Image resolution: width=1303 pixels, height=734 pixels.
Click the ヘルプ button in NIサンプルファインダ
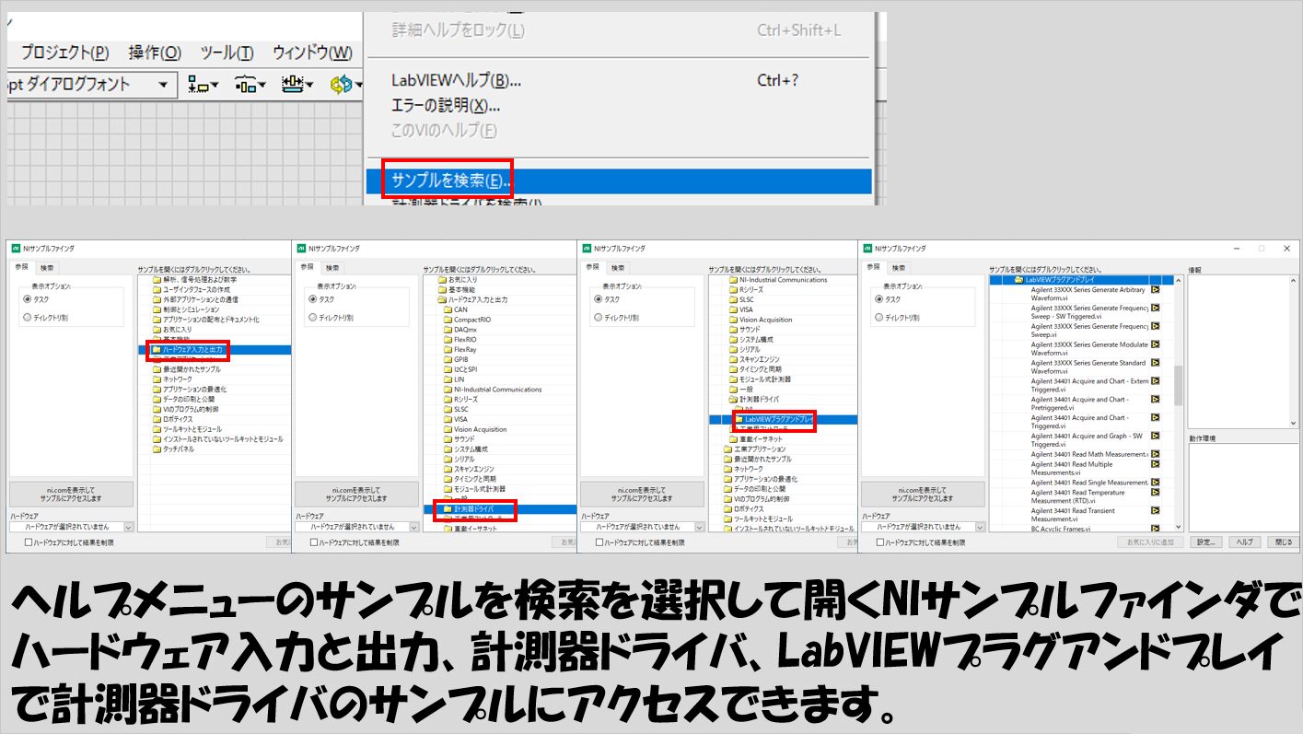(x=1244, y=542)
